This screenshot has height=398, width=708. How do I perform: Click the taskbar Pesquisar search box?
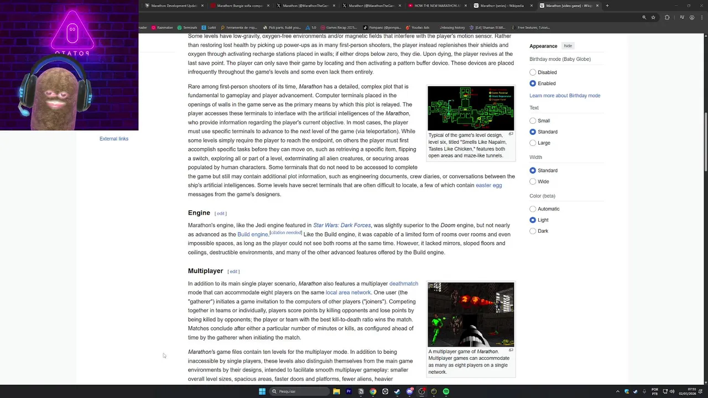(300, 391)
